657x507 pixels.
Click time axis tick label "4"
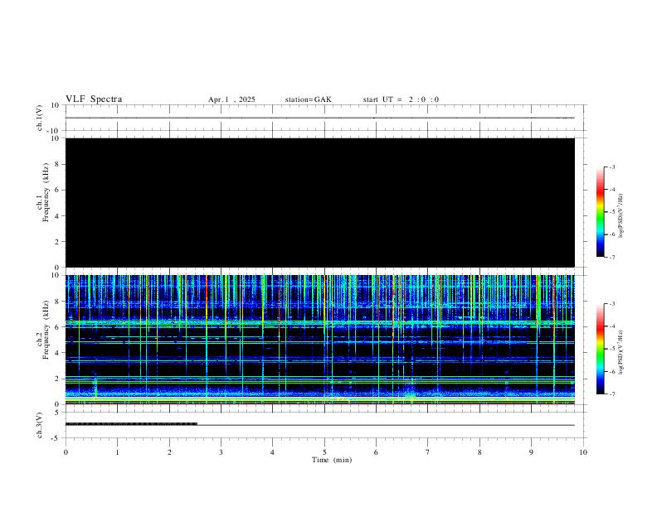pos(272,452)
